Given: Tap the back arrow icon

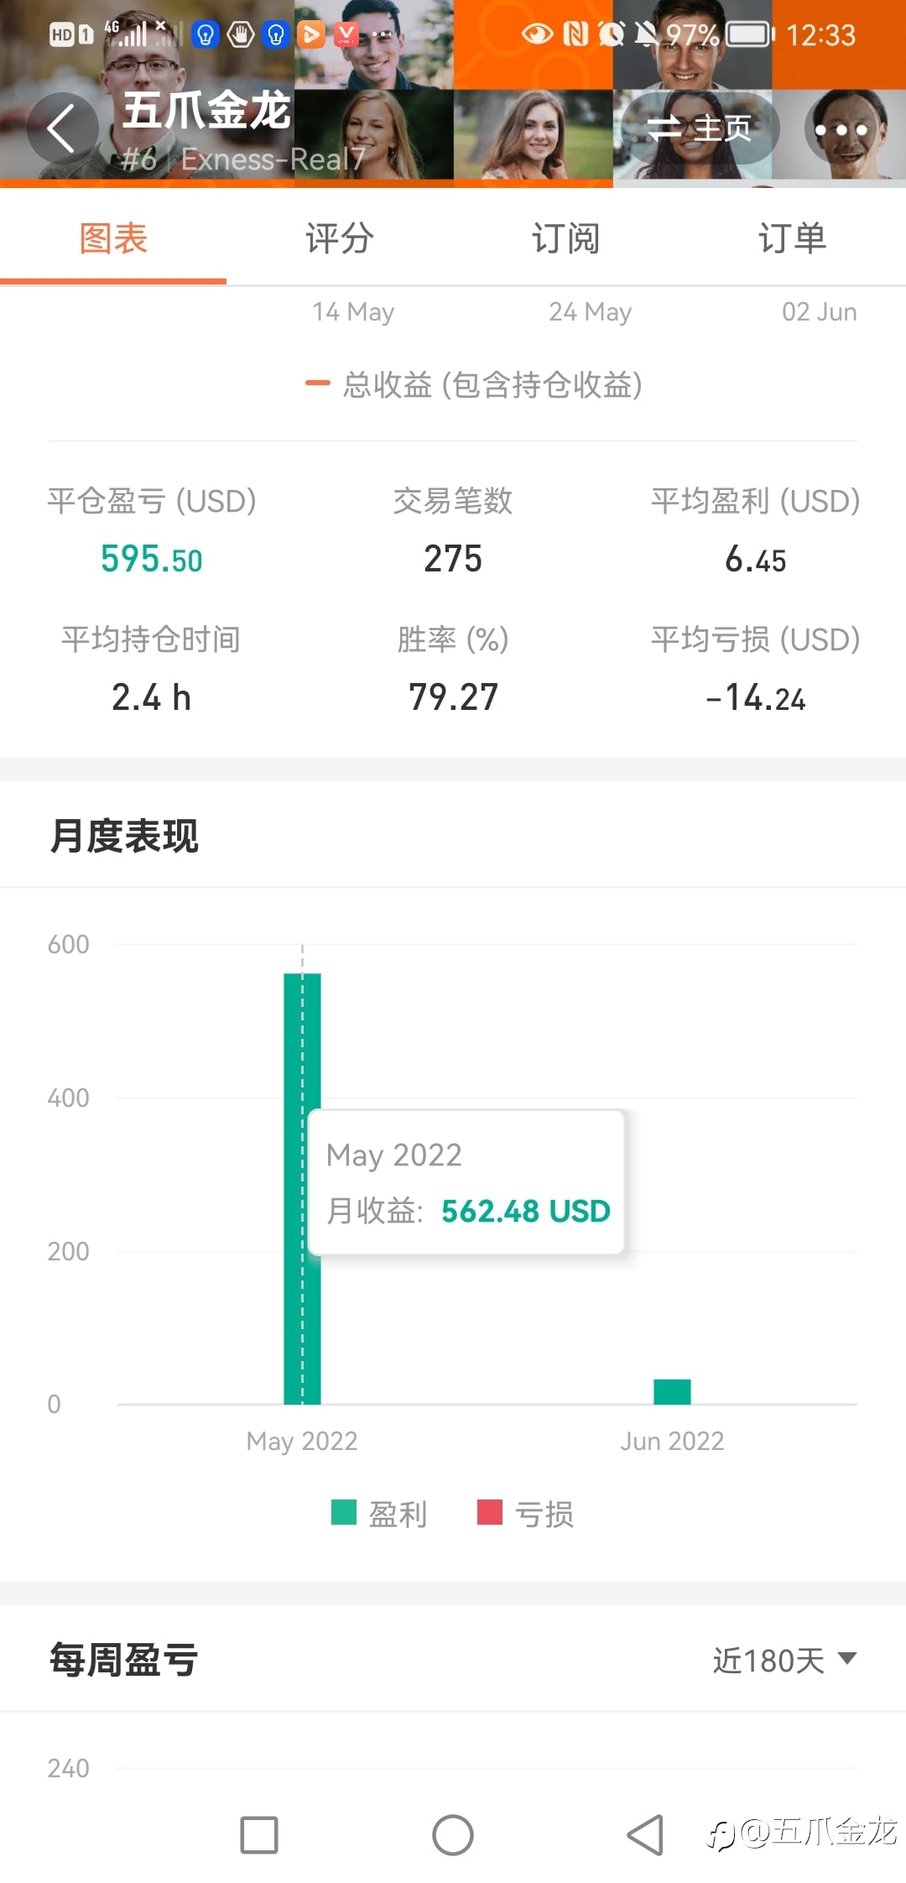Looking at the screenshot, I should point(61,128).
